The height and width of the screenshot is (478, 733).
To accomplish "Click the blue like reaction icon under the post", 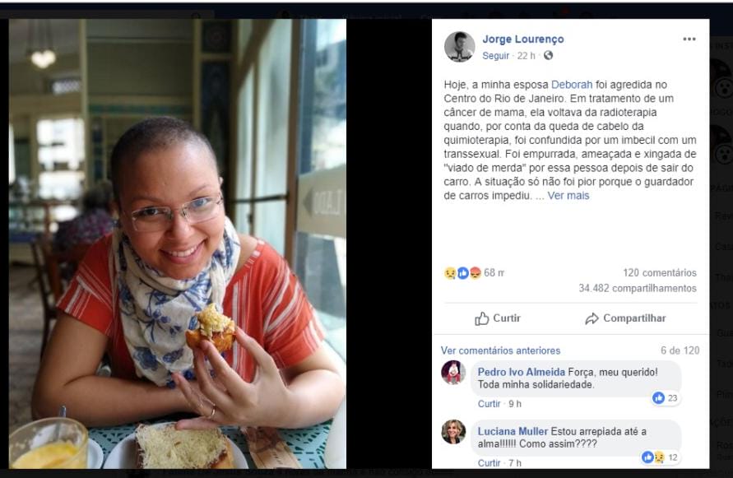I will click(x=463, y=273).
